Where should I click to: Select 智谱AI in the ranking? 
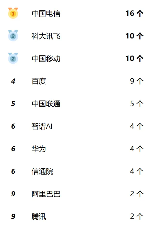coord(42,126)
